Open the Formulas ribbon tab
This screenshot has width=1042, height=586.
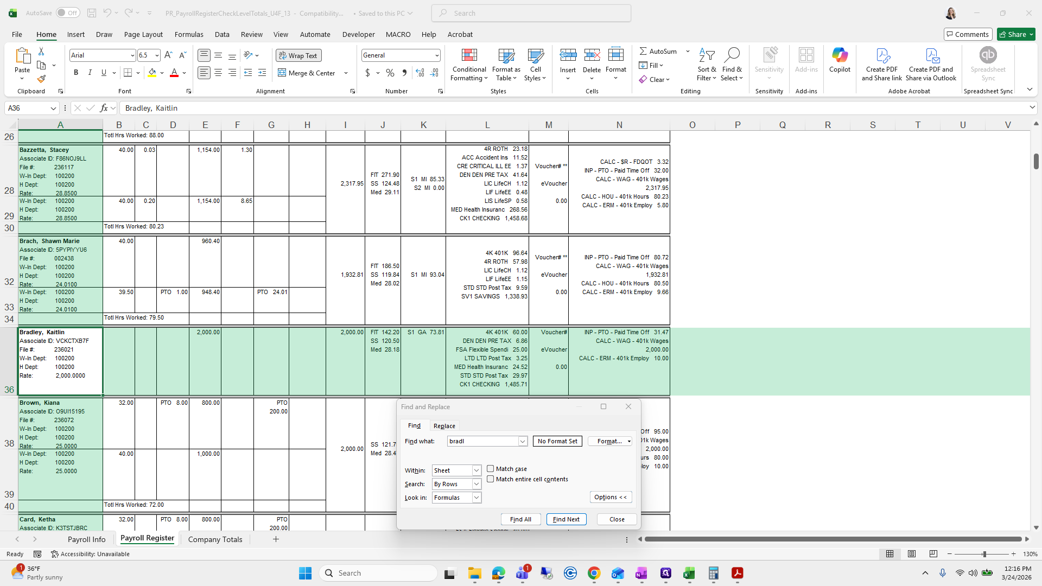point(189,34)
